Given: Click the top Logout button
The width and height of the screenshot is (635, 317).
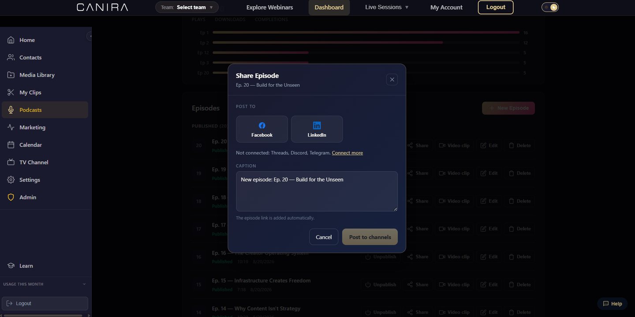Looking at the screenshot, I should [x=496, y=7].
